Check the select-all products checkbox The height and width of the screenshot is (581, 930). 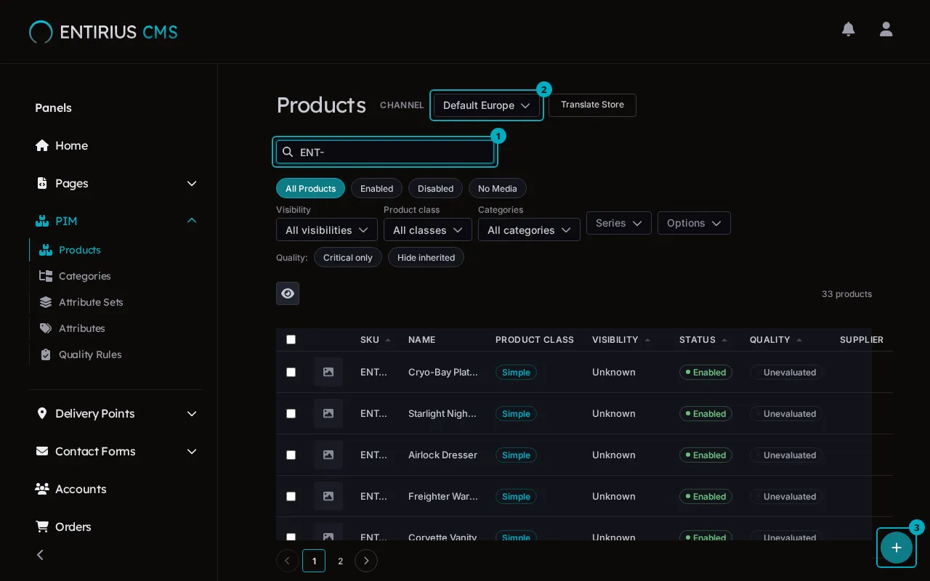(291, 339)
